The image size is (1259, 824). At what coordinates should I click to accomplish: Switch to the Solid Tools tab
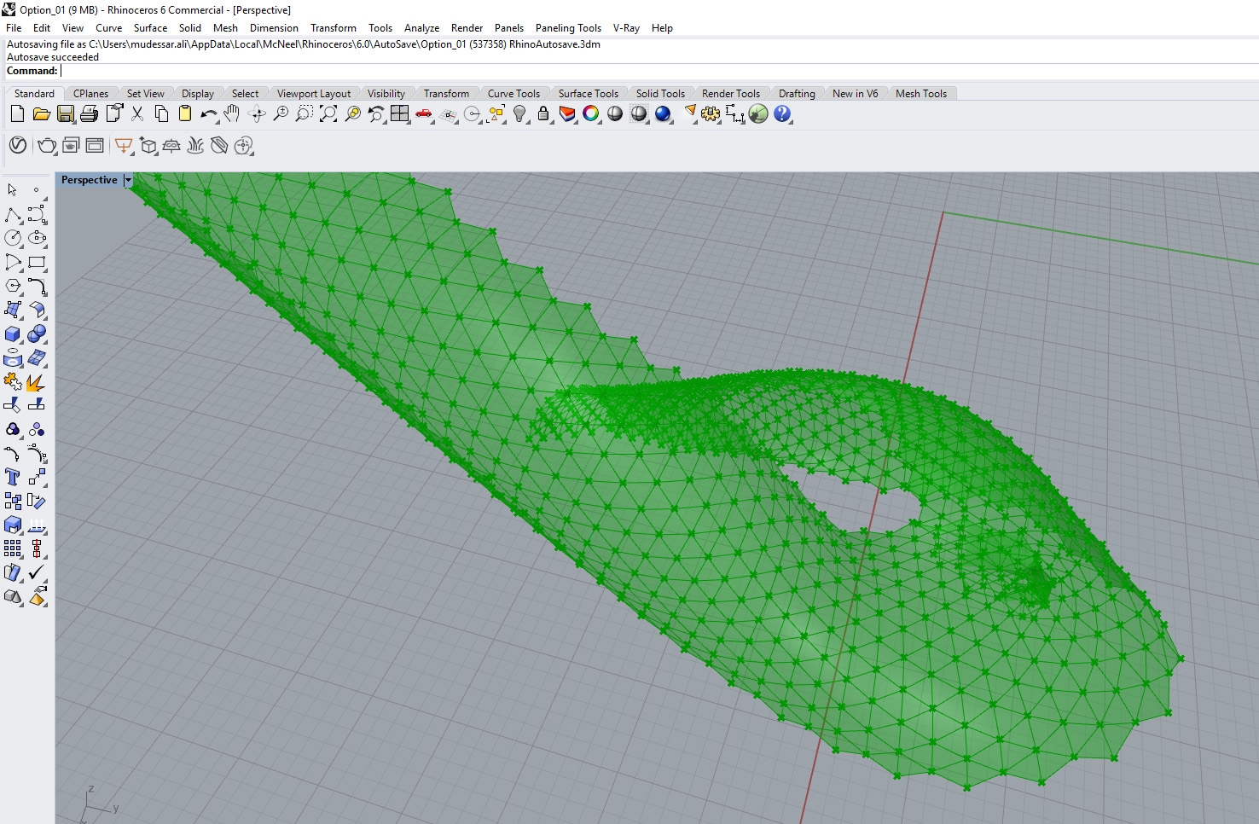click(660, 94)
